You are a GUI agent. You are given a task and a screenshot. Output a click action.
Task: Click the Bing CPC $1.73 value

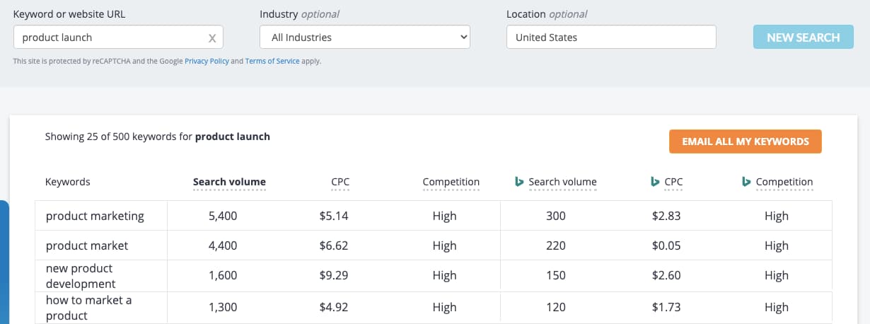point(666,307)
